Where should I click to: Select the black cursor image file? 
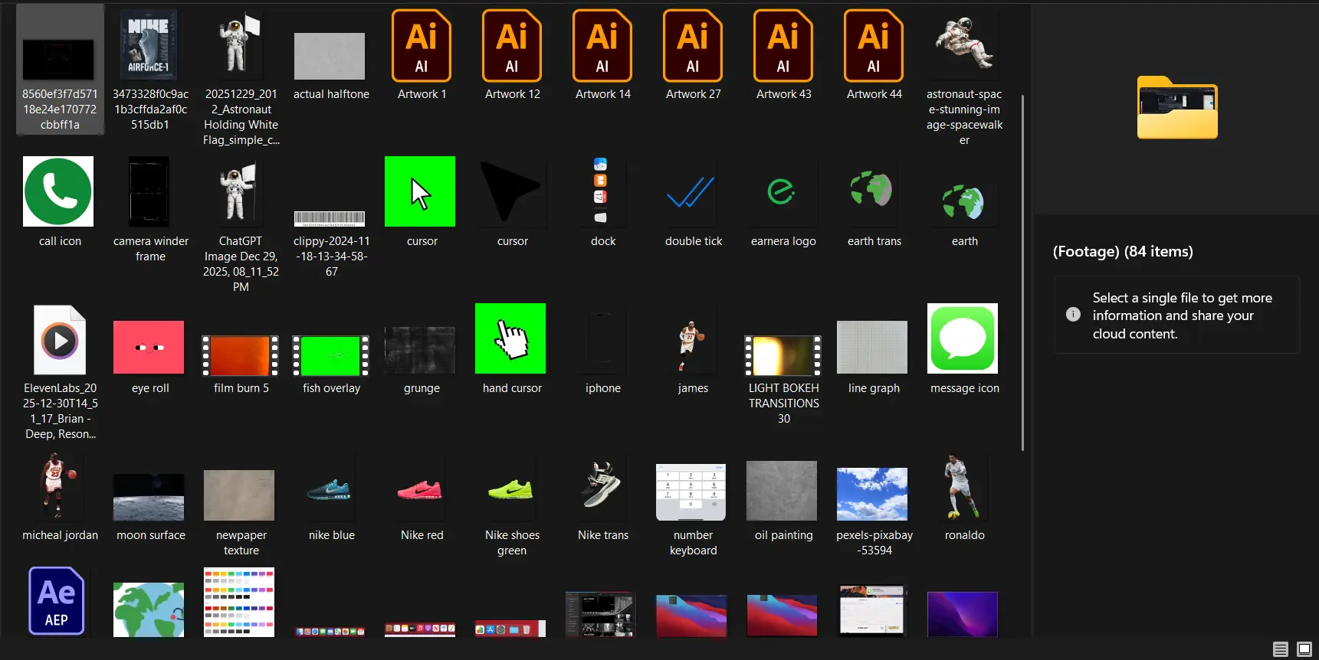click(510, 191)
